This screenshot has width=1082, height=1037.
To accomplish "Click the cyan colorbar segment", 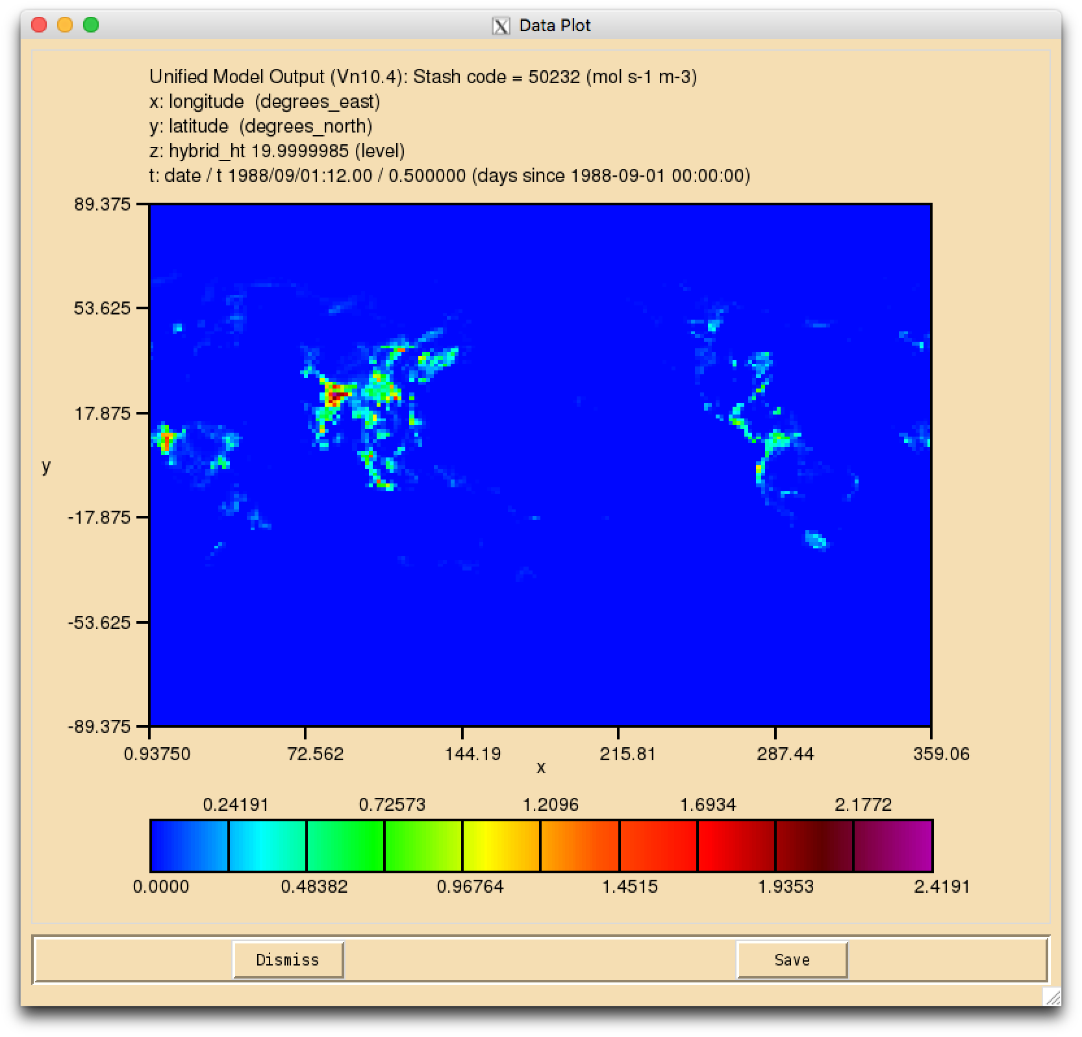I will click(x=267, y=845).
